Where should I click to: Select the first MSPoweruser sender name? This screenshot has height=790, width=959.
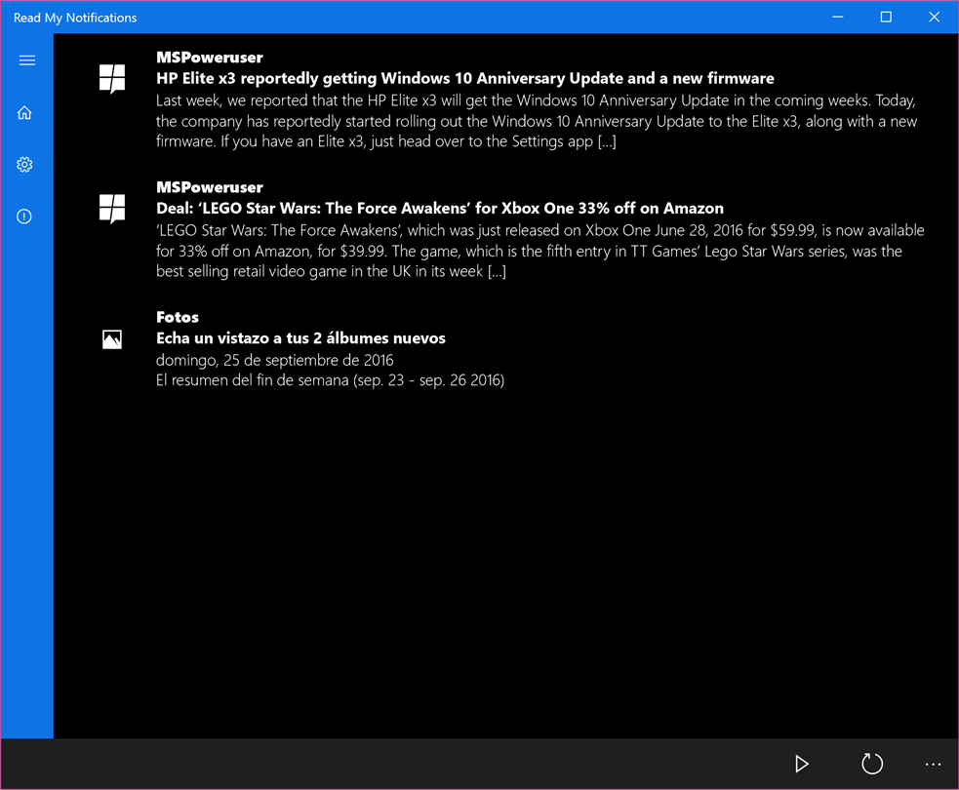[x=209, y=58]
